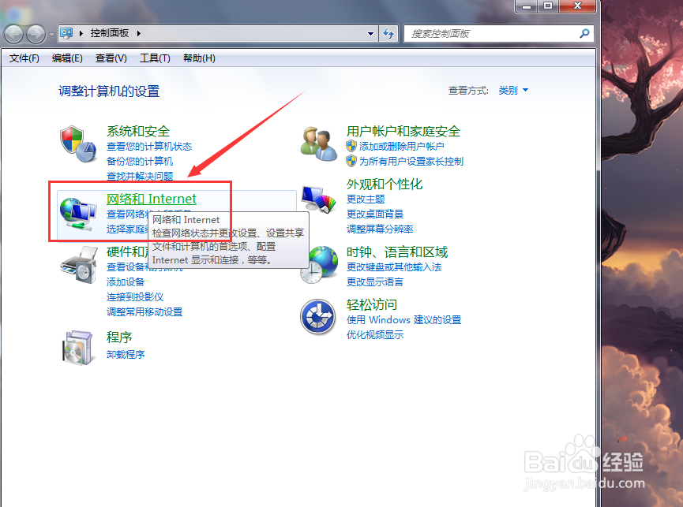Viewport: 683px width, 507px height.
Task: Click 添加或删除用户帐户 link
Action: click(x=403, y=144)
